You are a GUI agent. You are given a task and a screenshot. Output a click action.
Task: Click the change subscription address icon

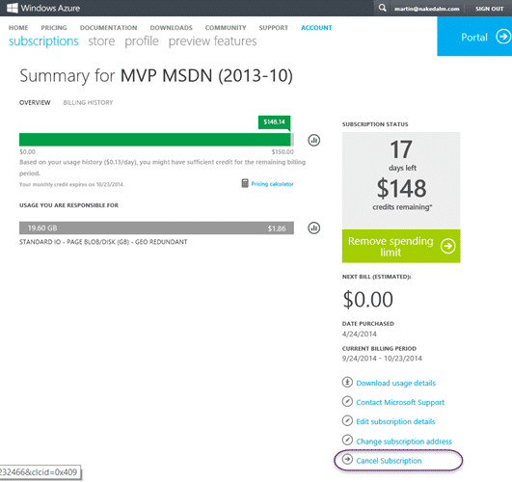[x=347, y=441]
